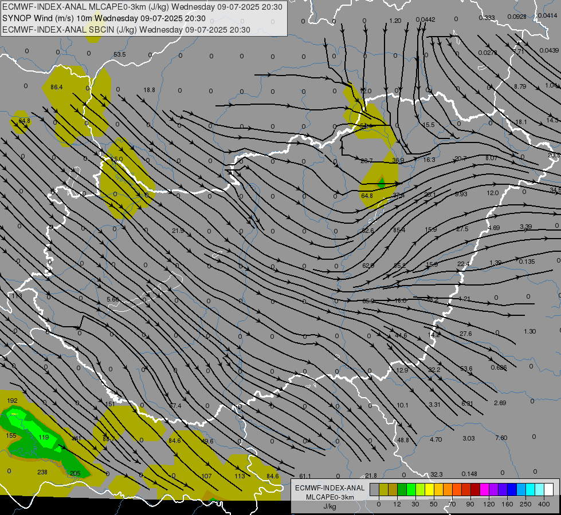Image resolution: width=561 pixels, height=515 pixels.
Task: Click the map value 0.0928
Action: tap(517, 17)
